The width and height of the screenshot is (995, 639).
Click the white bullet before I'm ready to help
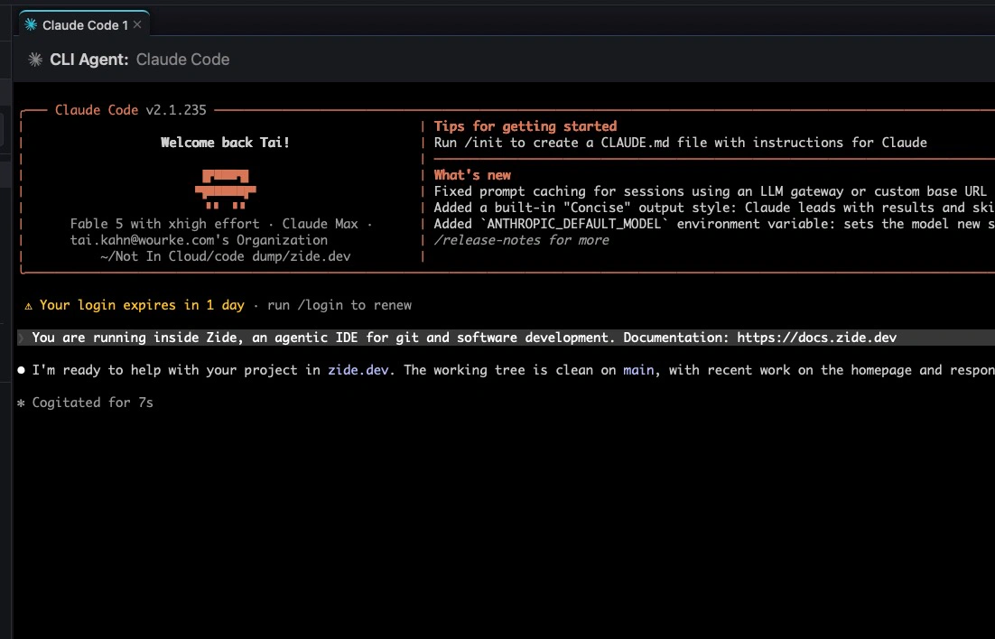tap(22, 370)
